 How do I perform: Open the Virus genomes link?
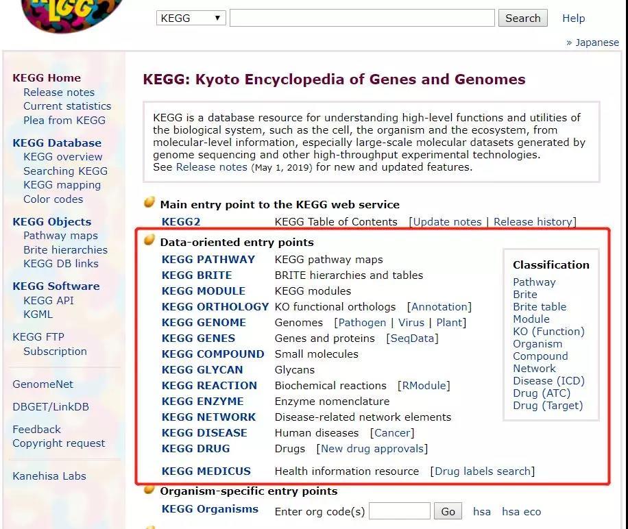(x=411, y=323)
